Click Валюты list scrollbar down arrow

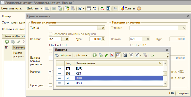tap(165, 83)
